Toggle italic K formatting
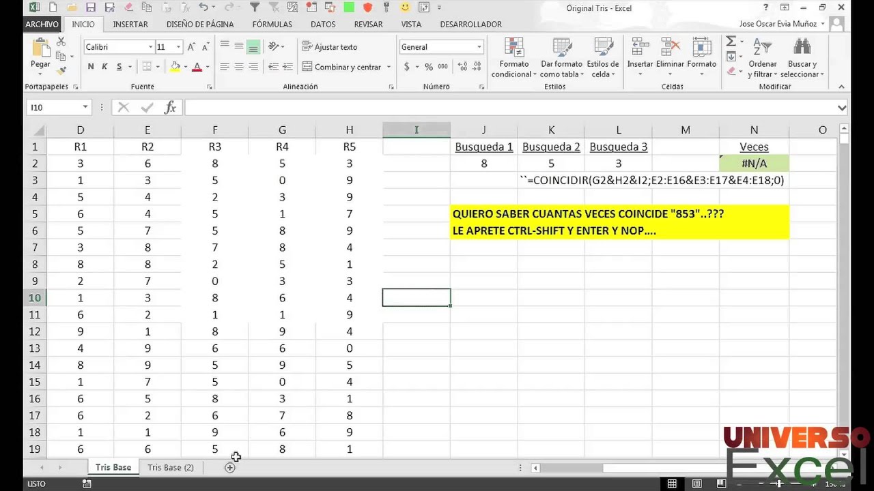 pyautogui.click(x=105, y=67)
